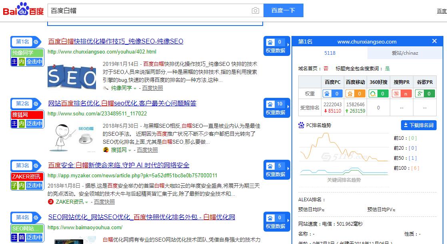Click the 前100 count value [6]
Viewport: 447px width, 244px height.
(415, 168)
